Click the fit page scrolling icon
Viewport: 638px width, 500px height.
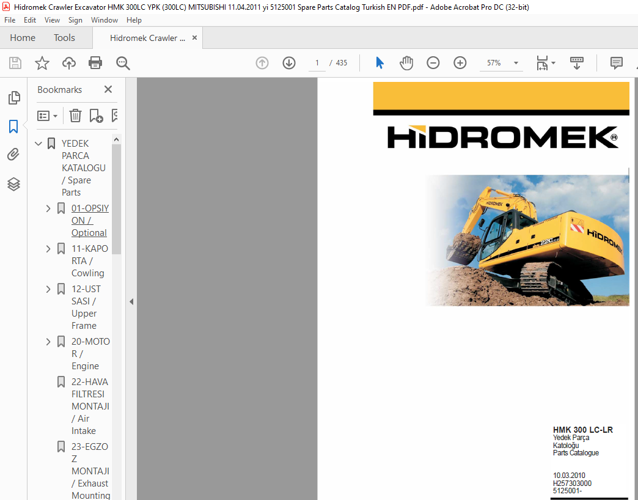543,63
